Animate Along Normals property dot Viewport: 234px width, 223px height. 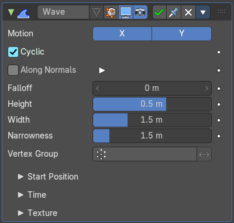point(219,70)
